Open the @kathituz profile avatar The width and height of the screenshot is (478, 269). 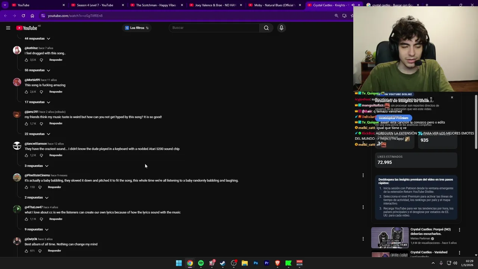(17, 50)
